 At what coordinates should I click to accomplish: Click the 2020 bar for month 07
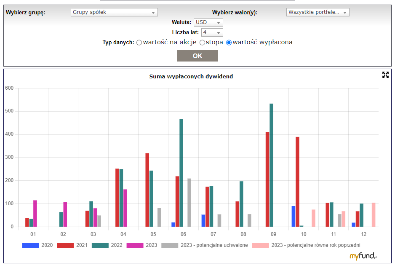click(203, 221)
